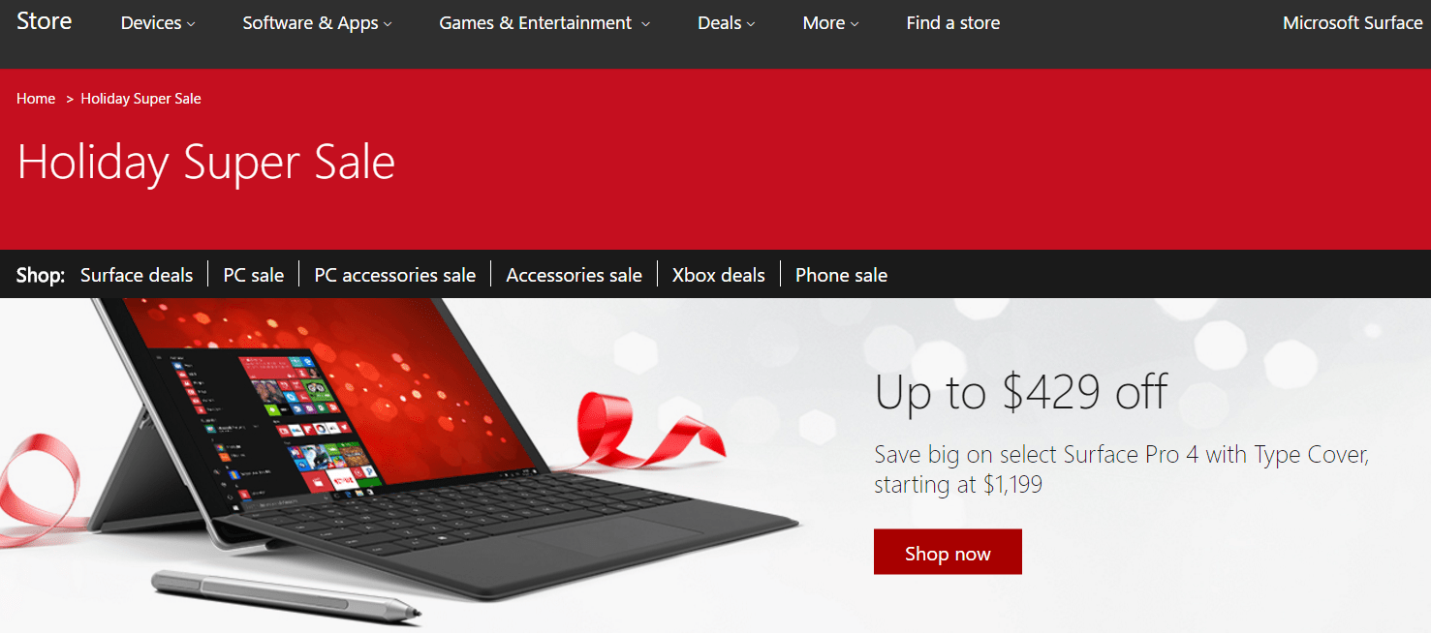The image size is (1431, 633).
Task: Switch to PC sale category
Action: [254, 275]
